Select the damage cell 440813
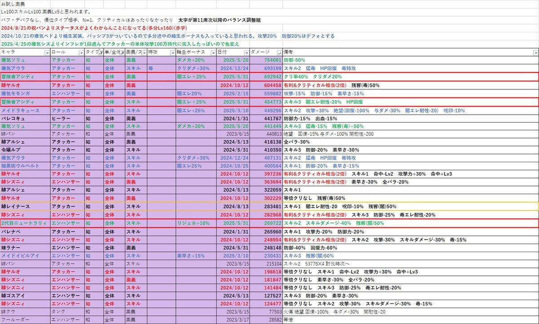 point(266,134)
